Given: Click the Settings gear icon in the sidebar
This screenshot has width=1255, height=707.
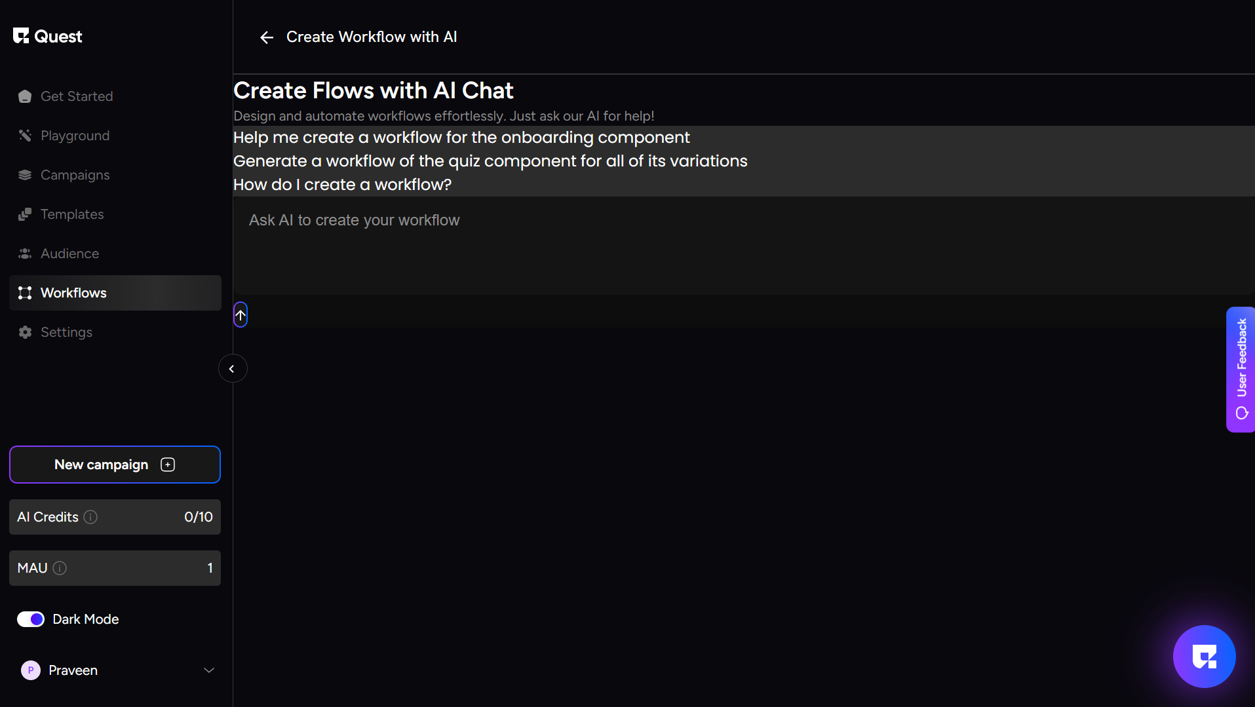Looking at the screenshot, I should [25, 332].
